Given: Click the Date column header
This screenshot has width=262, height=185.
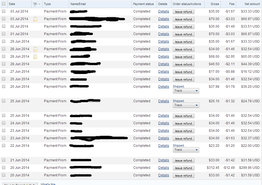Looking at the screenshot, I should (12, 4).
